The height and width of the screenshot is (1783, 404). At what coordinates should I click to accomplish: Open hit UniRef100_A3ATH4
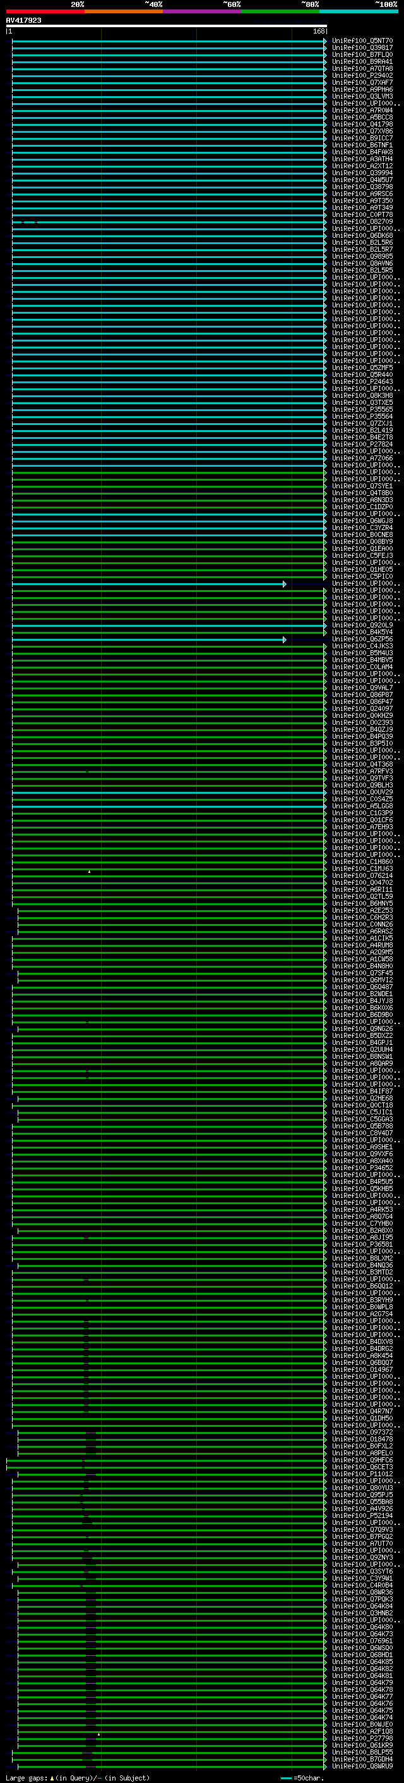362,159
